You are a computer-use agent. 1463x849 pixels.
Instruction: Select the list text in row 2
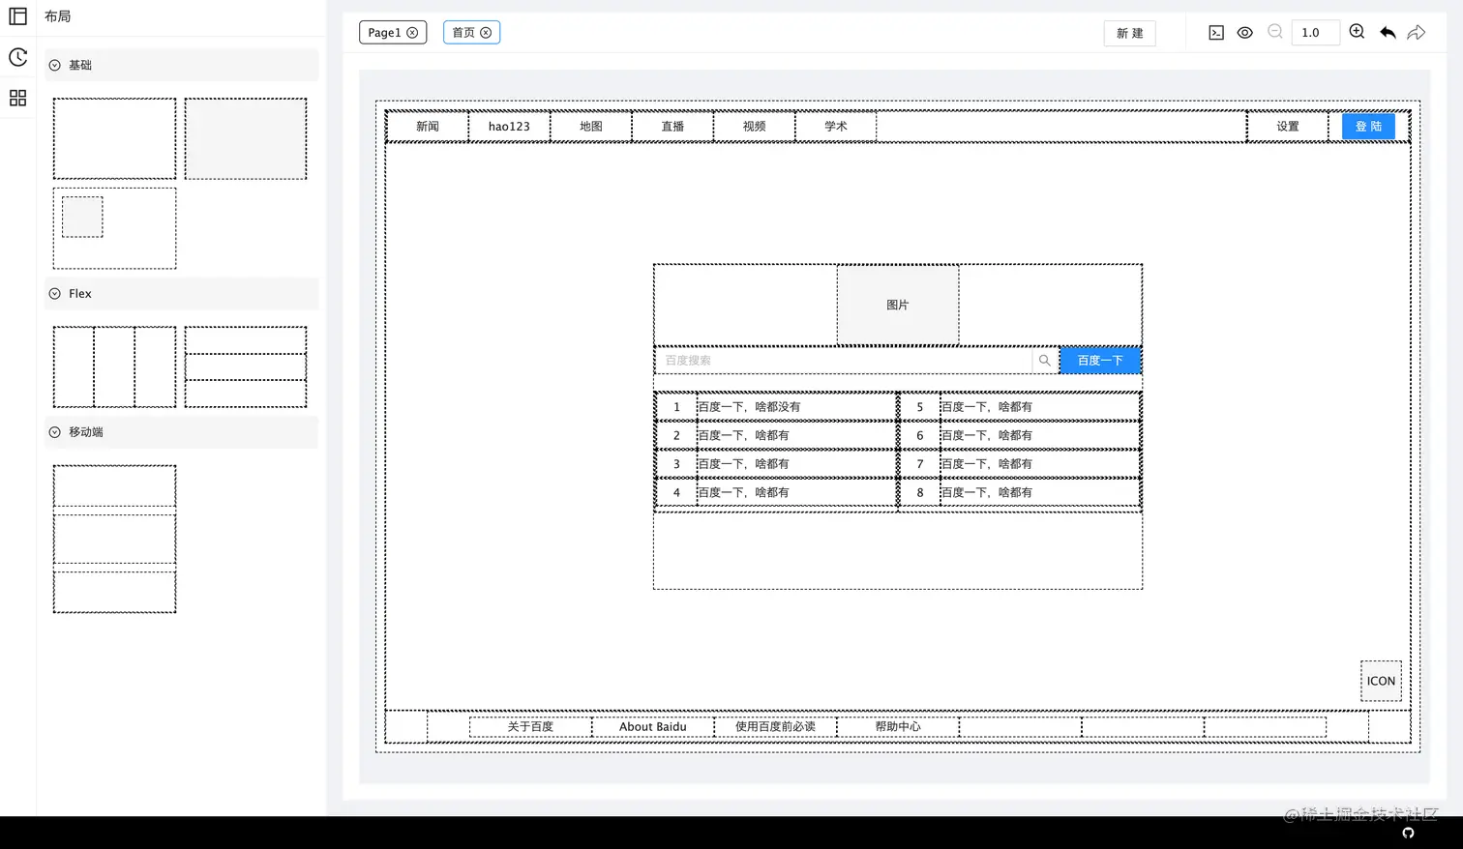pyautogui.click(x=743, y=436)
